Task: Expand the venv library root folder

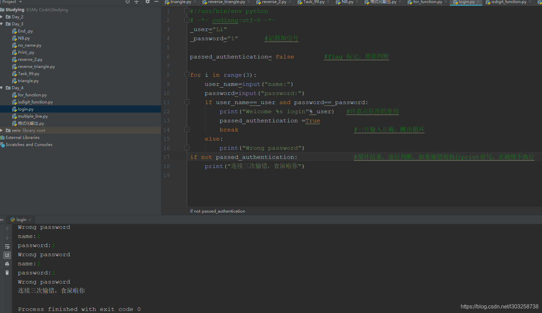Action: [x=2, y=130]
